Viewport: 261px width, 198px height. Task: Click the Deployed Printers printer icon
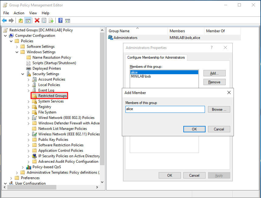[29, 68]
